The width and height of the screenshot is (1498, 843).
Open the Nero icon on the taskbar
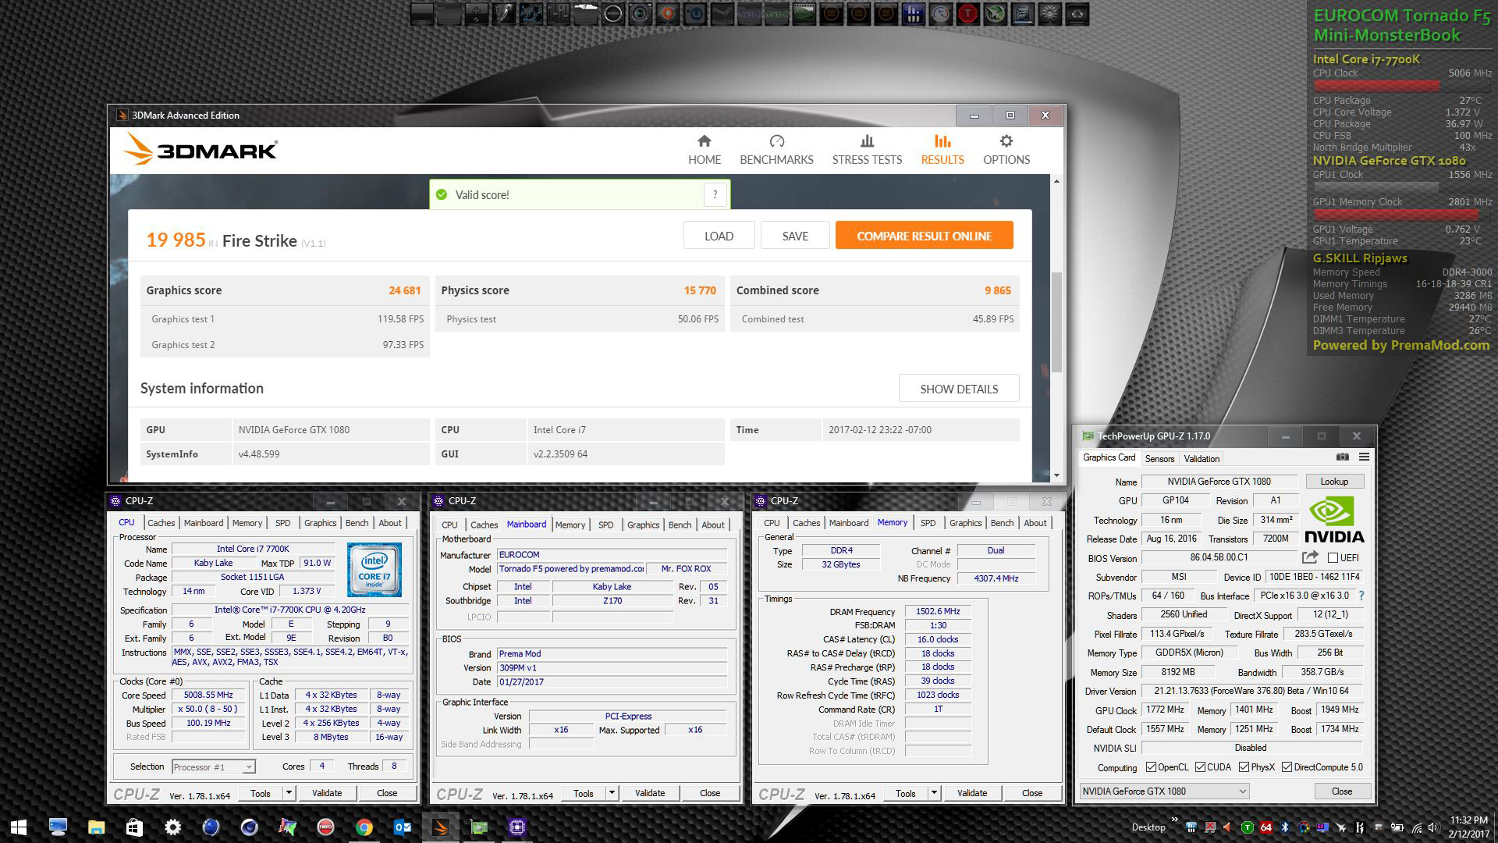pyautogui.click(x=325, y=827)
